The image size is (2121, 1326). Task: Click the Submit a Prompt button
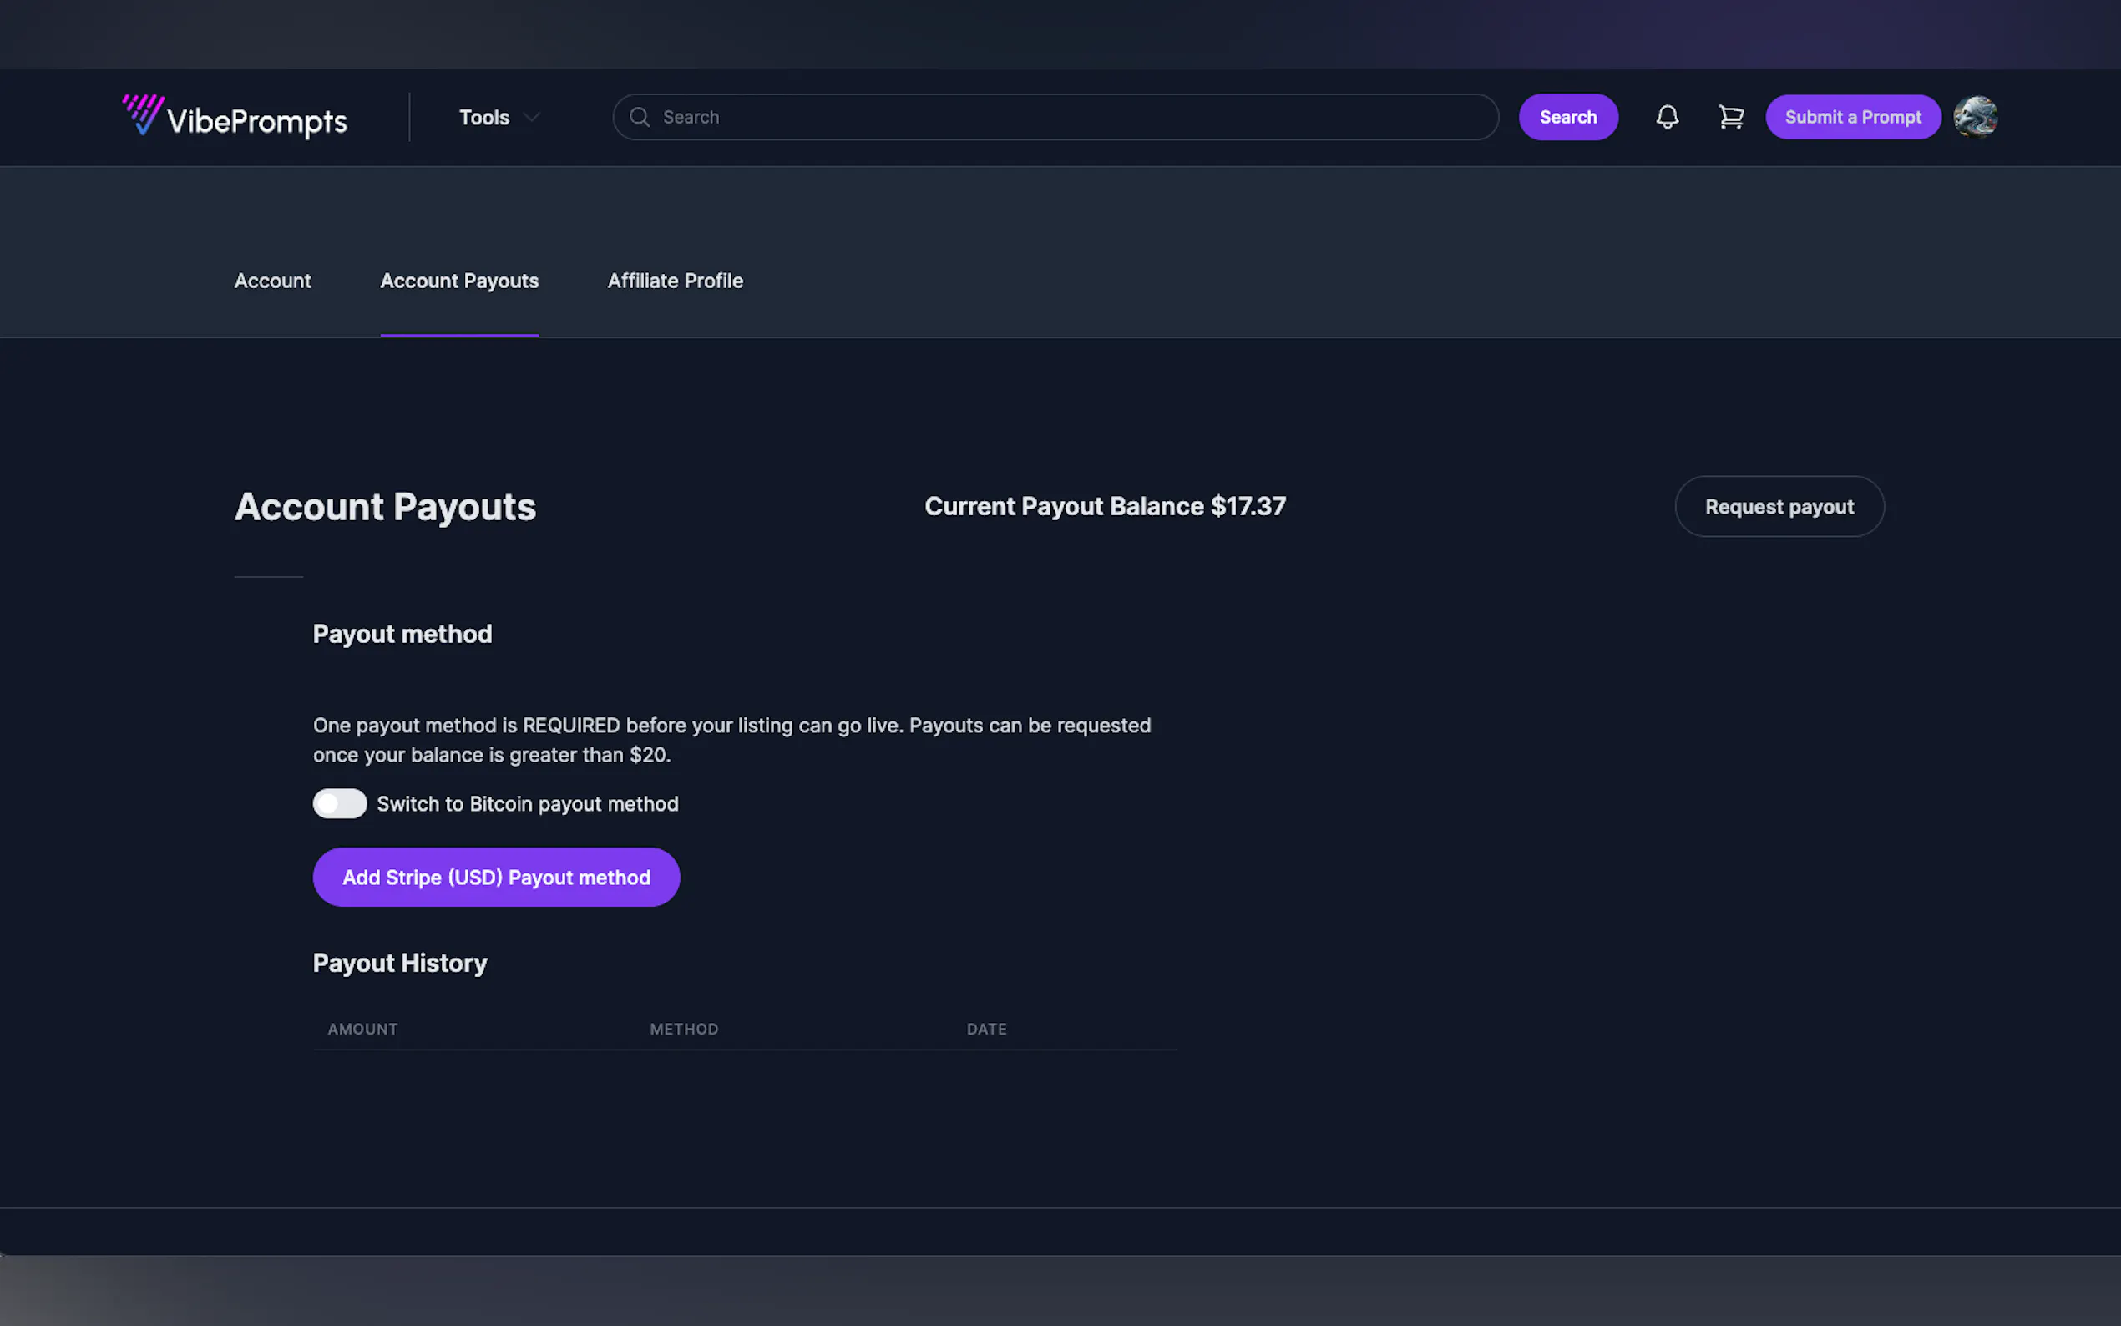1853,117
